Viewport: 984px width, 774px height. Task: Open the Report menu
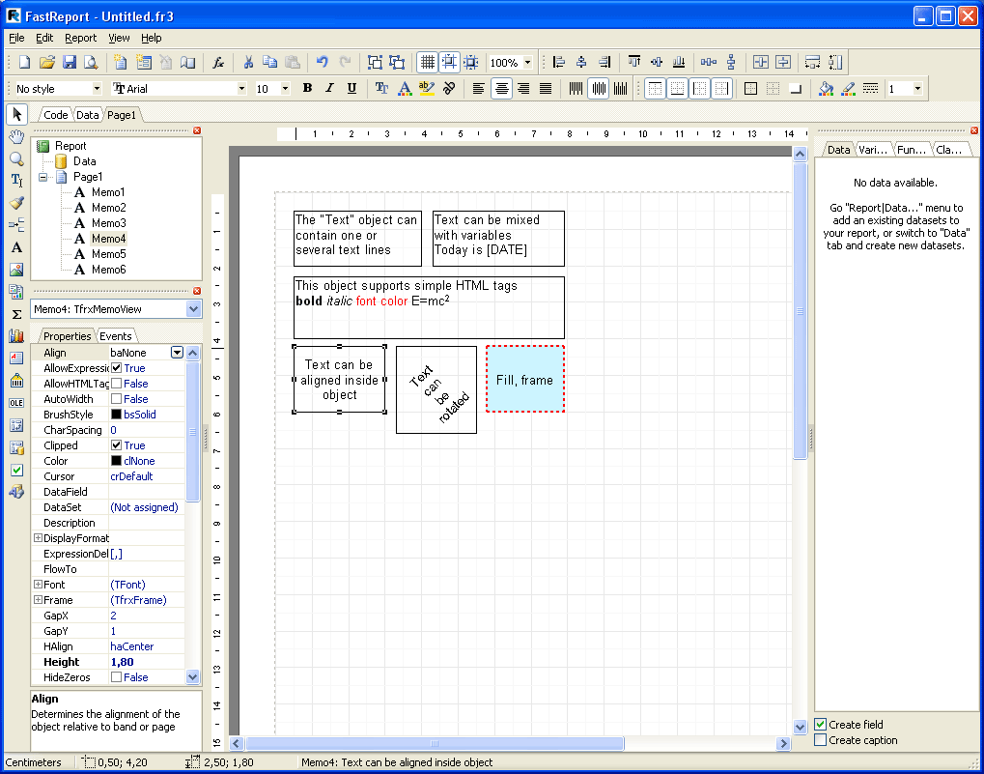(81, 38)
